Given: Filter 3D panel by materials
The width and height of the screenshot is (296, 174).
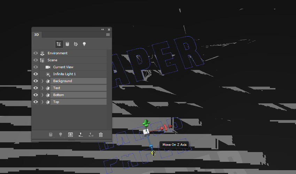Looking at the screenshot, I should [x=76, y=44].
